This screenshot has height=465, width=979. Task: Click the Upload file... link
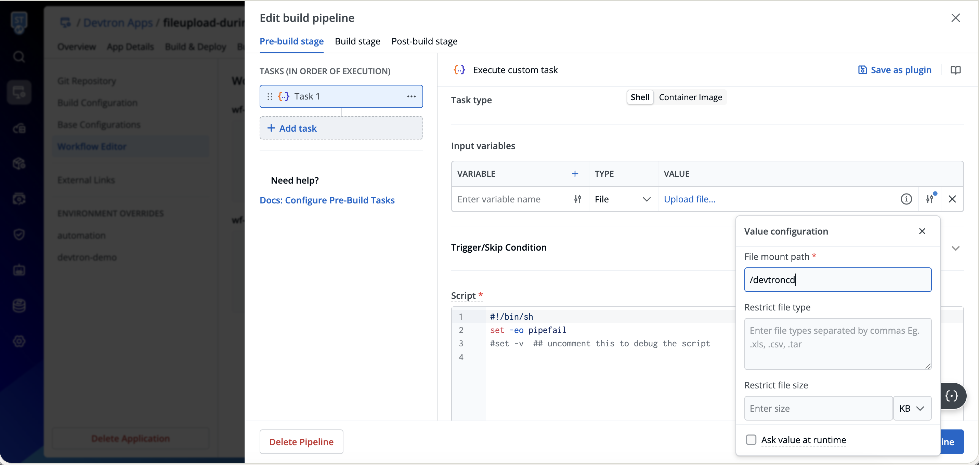pos(689,199)
